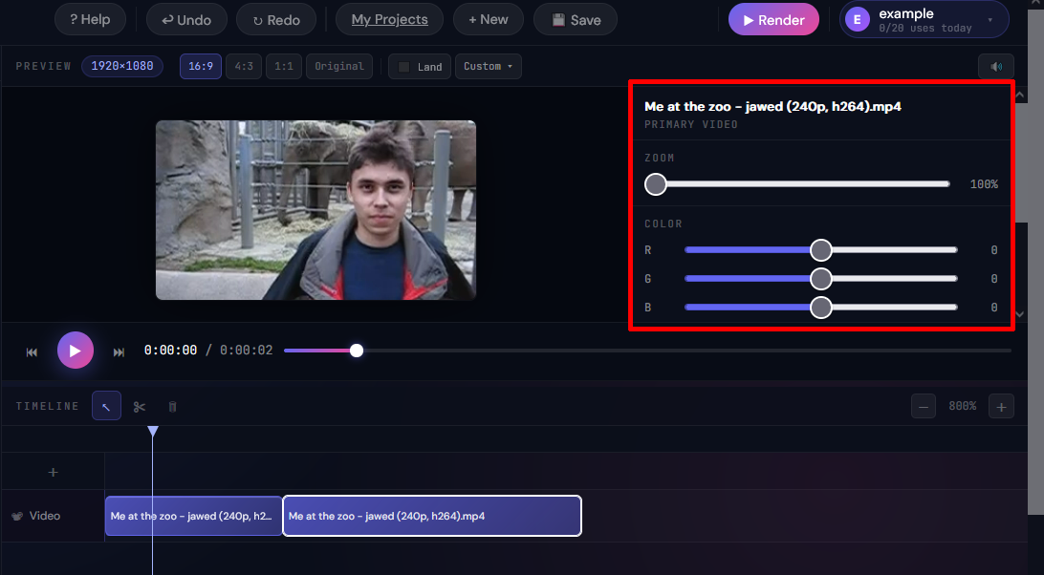Click the G color slider handle
1044x575 pixels.
821,279
